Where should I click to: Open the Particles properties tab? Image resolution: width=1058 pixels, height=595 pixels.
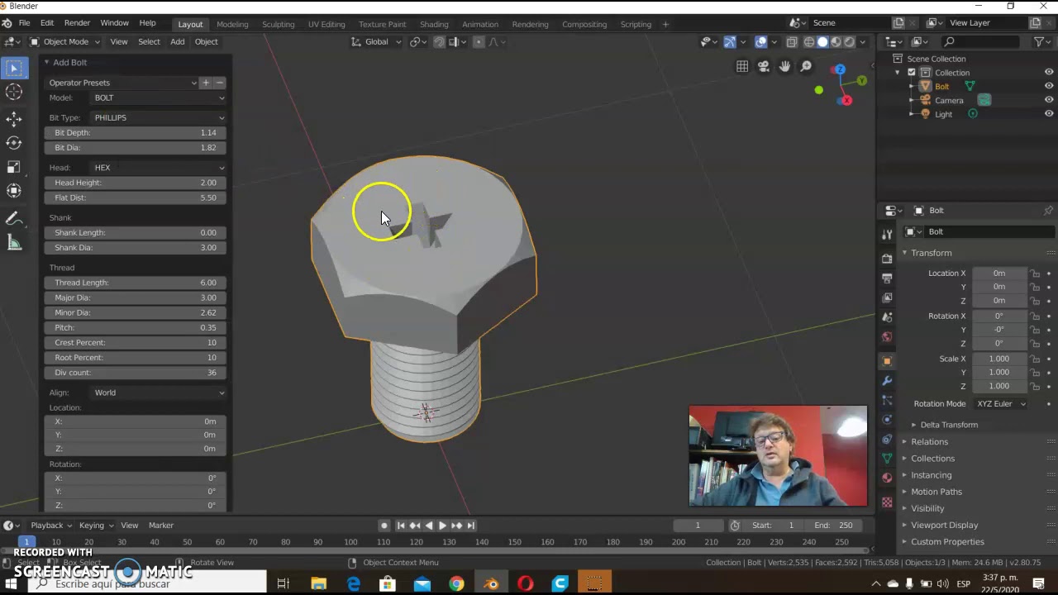coord(887,400)
